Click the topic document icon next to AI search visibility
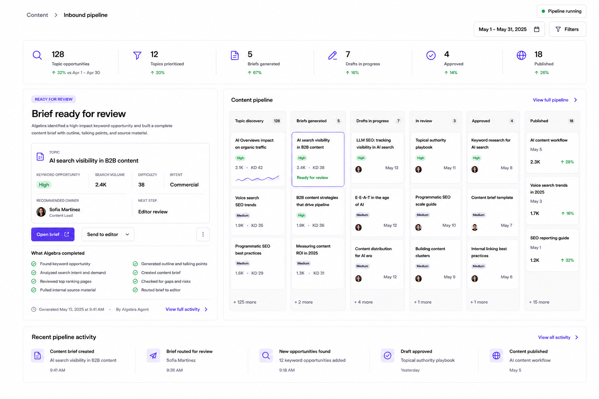Screen dimensions: 599x399 pos(40,157)
